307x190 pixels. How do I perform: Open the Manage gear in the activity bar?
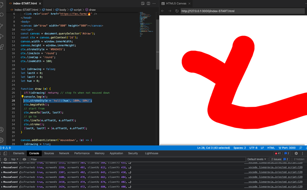[x=2, y=140]
